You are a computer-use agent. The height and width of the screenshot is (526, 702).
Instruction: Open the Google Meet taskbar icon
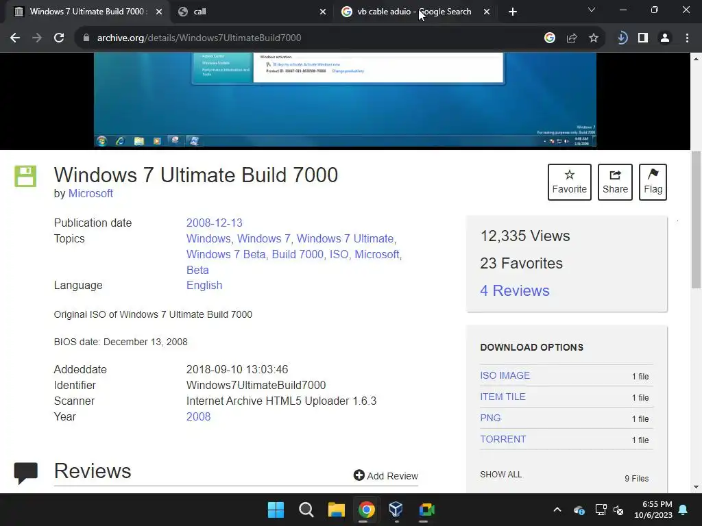click(x=426, y=510)
